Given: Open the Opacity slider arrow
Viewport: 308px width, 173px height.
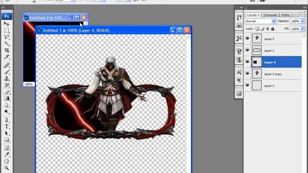Looking at the screenshot, I should pyautogui.click(x=303, y=21).
